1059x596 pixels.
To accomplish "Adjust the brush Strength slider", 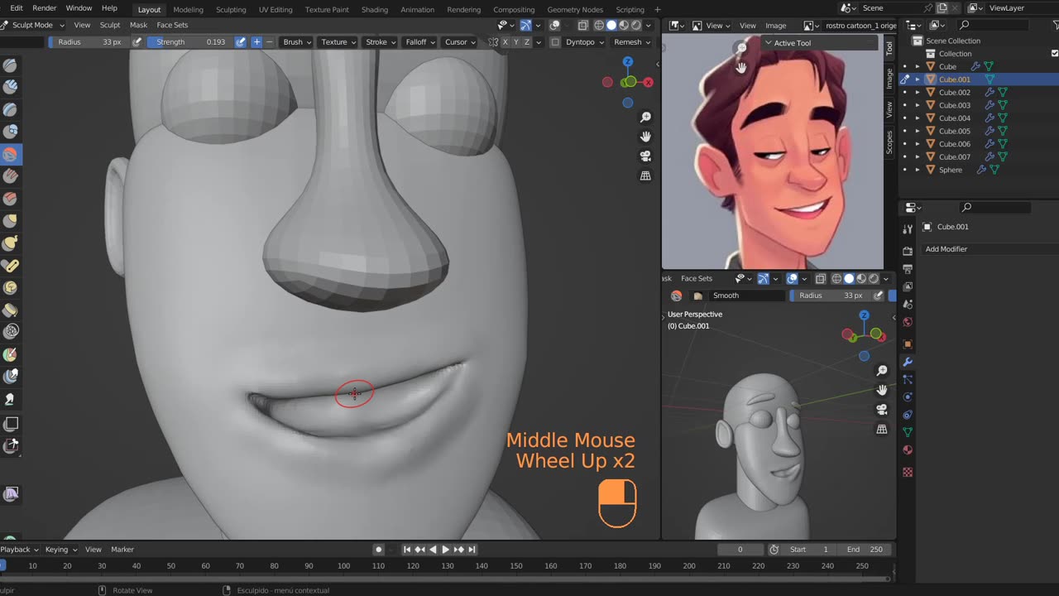I will coord(190,42).
